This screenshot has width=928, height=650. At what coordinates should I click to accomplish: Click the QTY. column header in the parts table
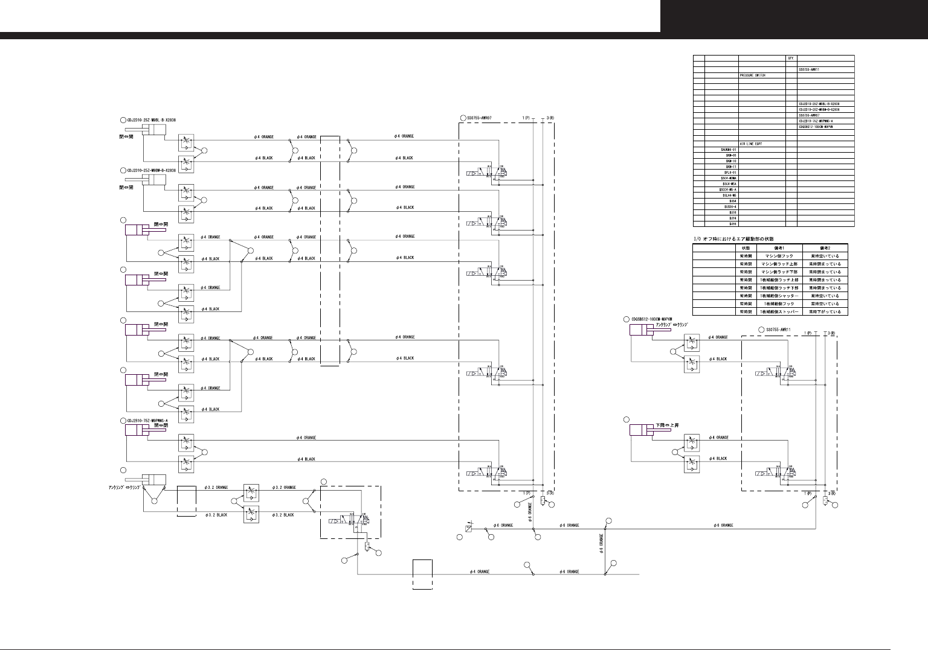pos(791,58)
